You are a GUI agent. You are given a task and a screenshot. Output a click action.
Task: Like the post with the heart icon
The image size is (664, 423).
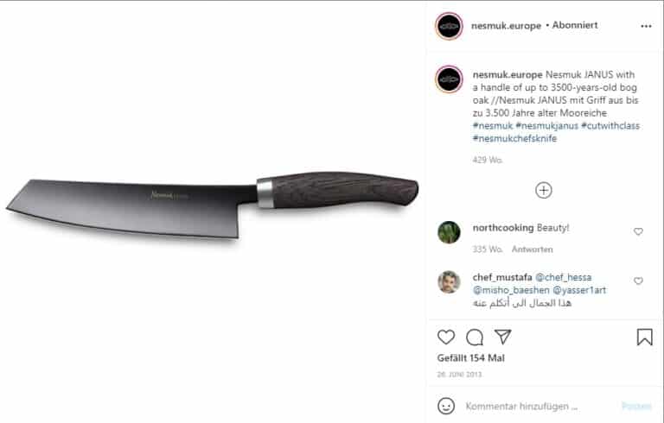tap(446, 338)
